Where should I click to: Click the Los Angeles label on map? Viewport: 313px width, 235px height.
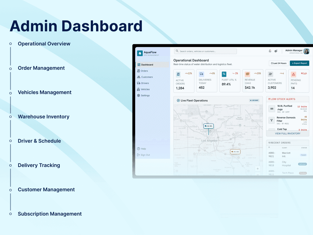pyautogui.click(x=209, y=141)
